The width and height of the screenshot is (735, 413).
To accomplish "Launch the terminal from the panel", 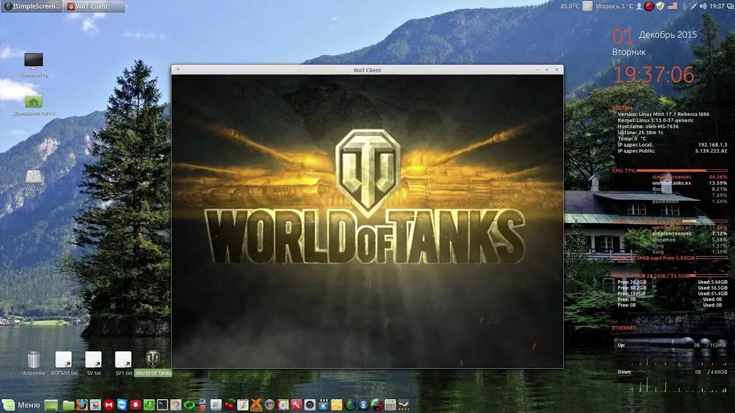I will click(163, 405).
